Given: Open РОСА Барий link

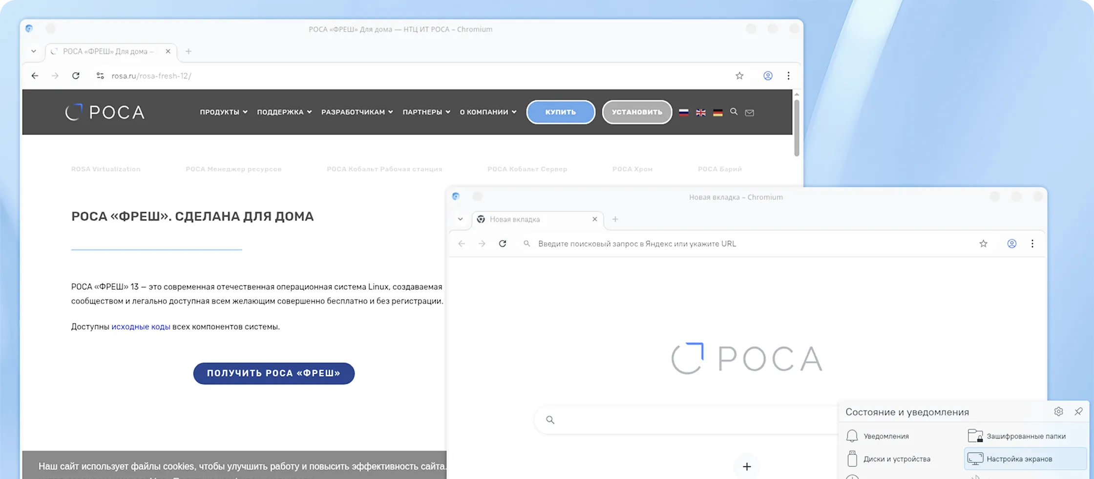Looking at the screenshot, I should click(720, 169).
